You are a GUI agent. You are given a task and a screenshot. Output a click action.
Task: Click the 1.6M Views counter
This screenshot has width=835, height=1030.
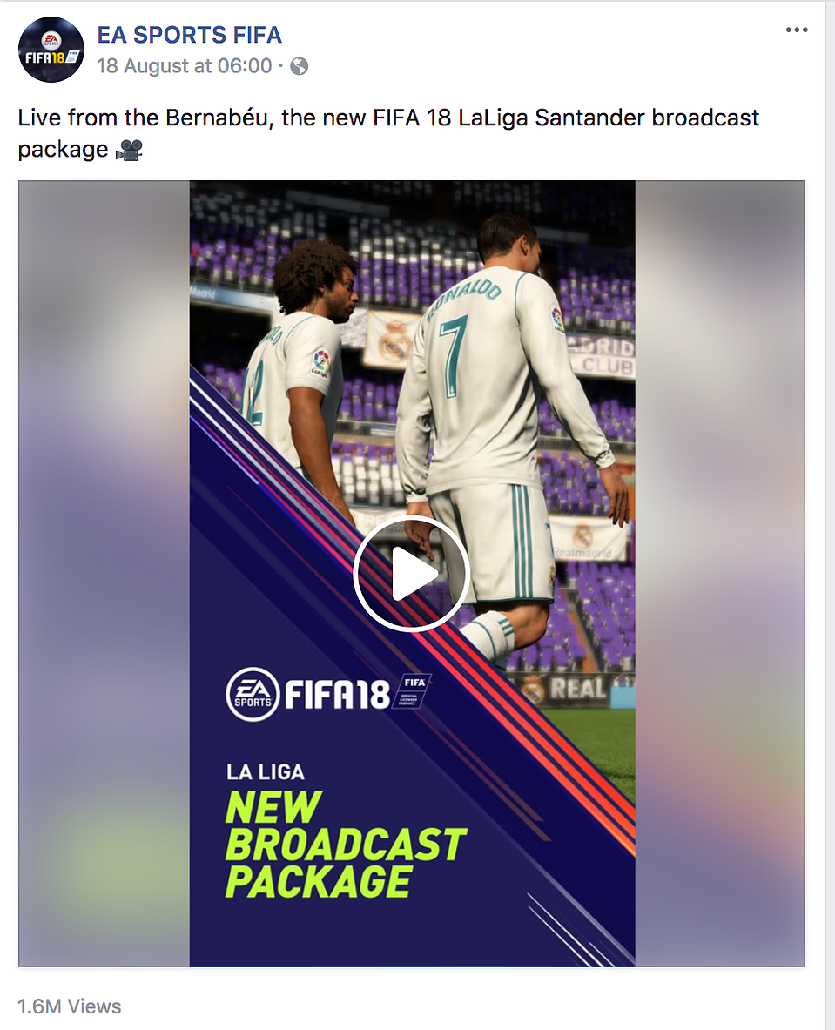click(70, 1006)
